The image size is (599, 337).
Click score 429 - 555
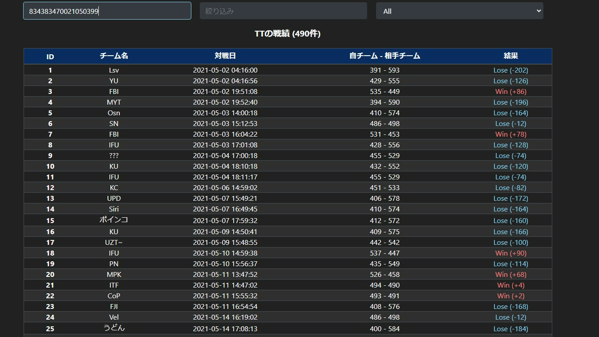[x=384, y=81]
